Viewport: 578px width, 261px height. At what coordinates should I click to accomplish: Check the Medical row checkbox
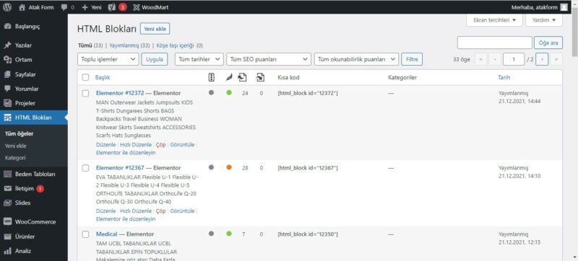(85, 234)
